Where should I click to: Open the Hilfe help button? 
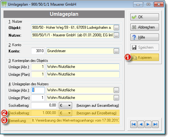[x=144, y=37]
